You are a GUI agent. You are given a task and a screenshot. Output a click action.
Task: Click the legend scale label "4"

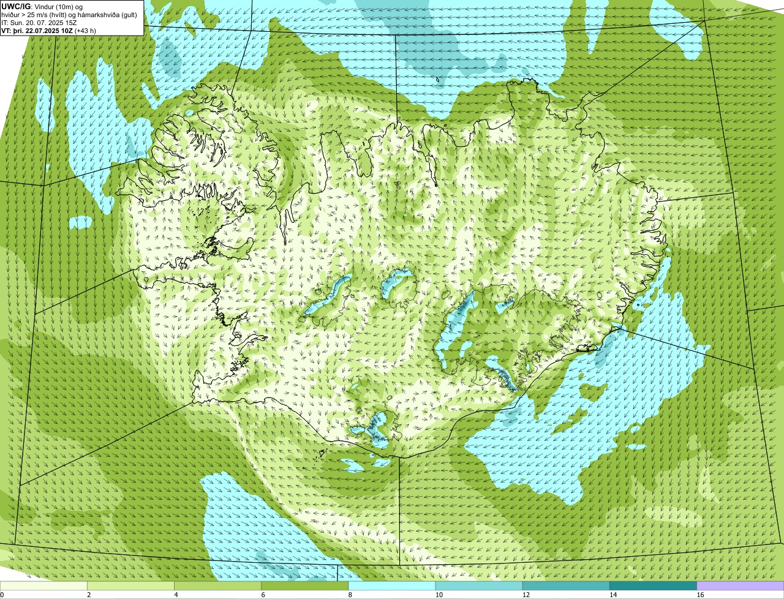coord(176,595)
